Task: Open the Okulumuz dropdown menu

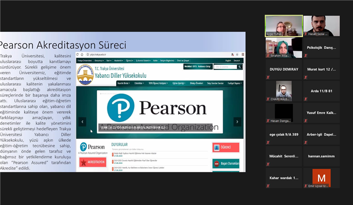Action: coord(99,61)
